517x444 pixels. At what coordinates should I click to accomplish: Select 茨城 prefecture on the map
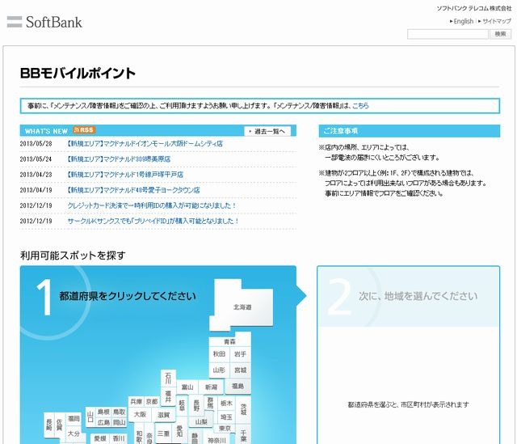tap(243, 409)
